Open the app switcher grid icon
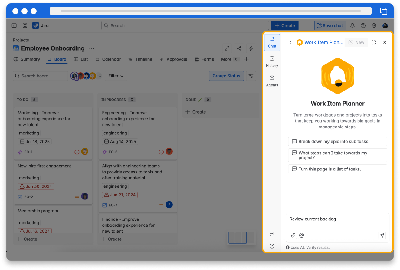Image resolution: width=400 pixels, height=270 pixels. pyautogui.click(x=25, y=26)
